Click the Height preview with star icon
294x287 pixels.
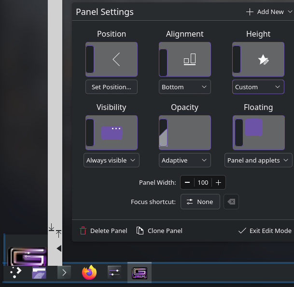pos(258,59)
